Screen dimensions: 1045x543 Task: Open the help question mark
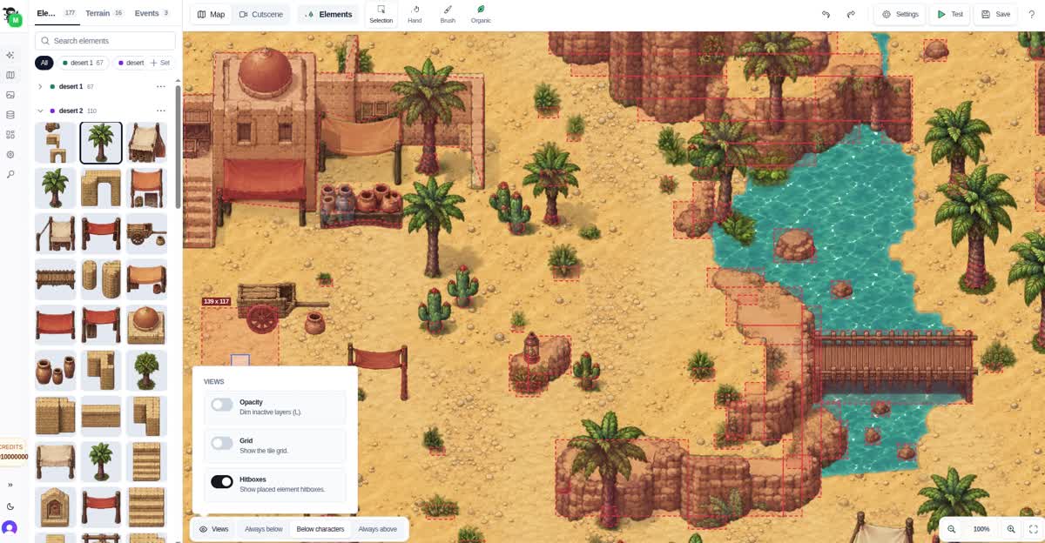(1032, 14)
